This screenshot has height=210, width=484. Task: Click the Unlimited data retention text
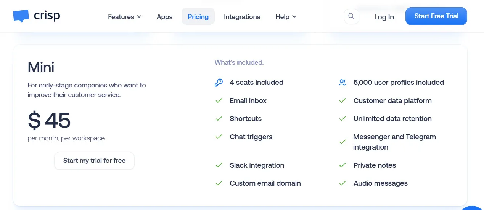tap(392, 119)
